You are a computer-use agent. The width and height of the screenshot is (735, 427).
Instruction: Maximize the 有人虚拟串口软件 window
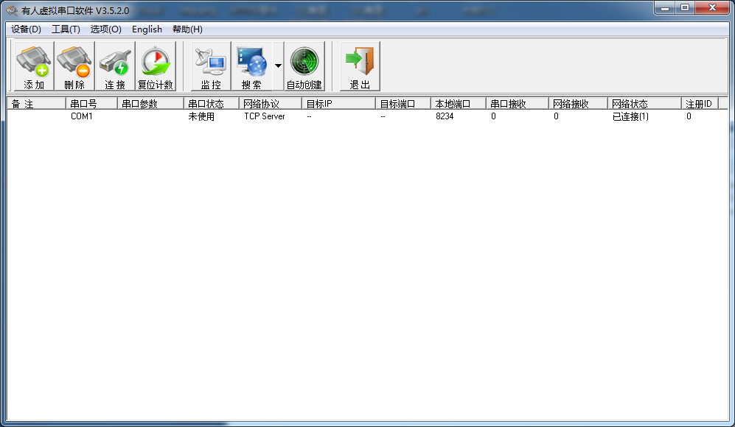(x=685, y=8)
